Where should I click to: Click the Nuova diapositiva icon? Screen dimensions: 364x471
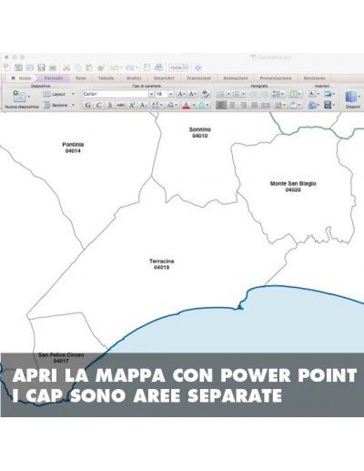pyautogui.click(x=19, y=97)
